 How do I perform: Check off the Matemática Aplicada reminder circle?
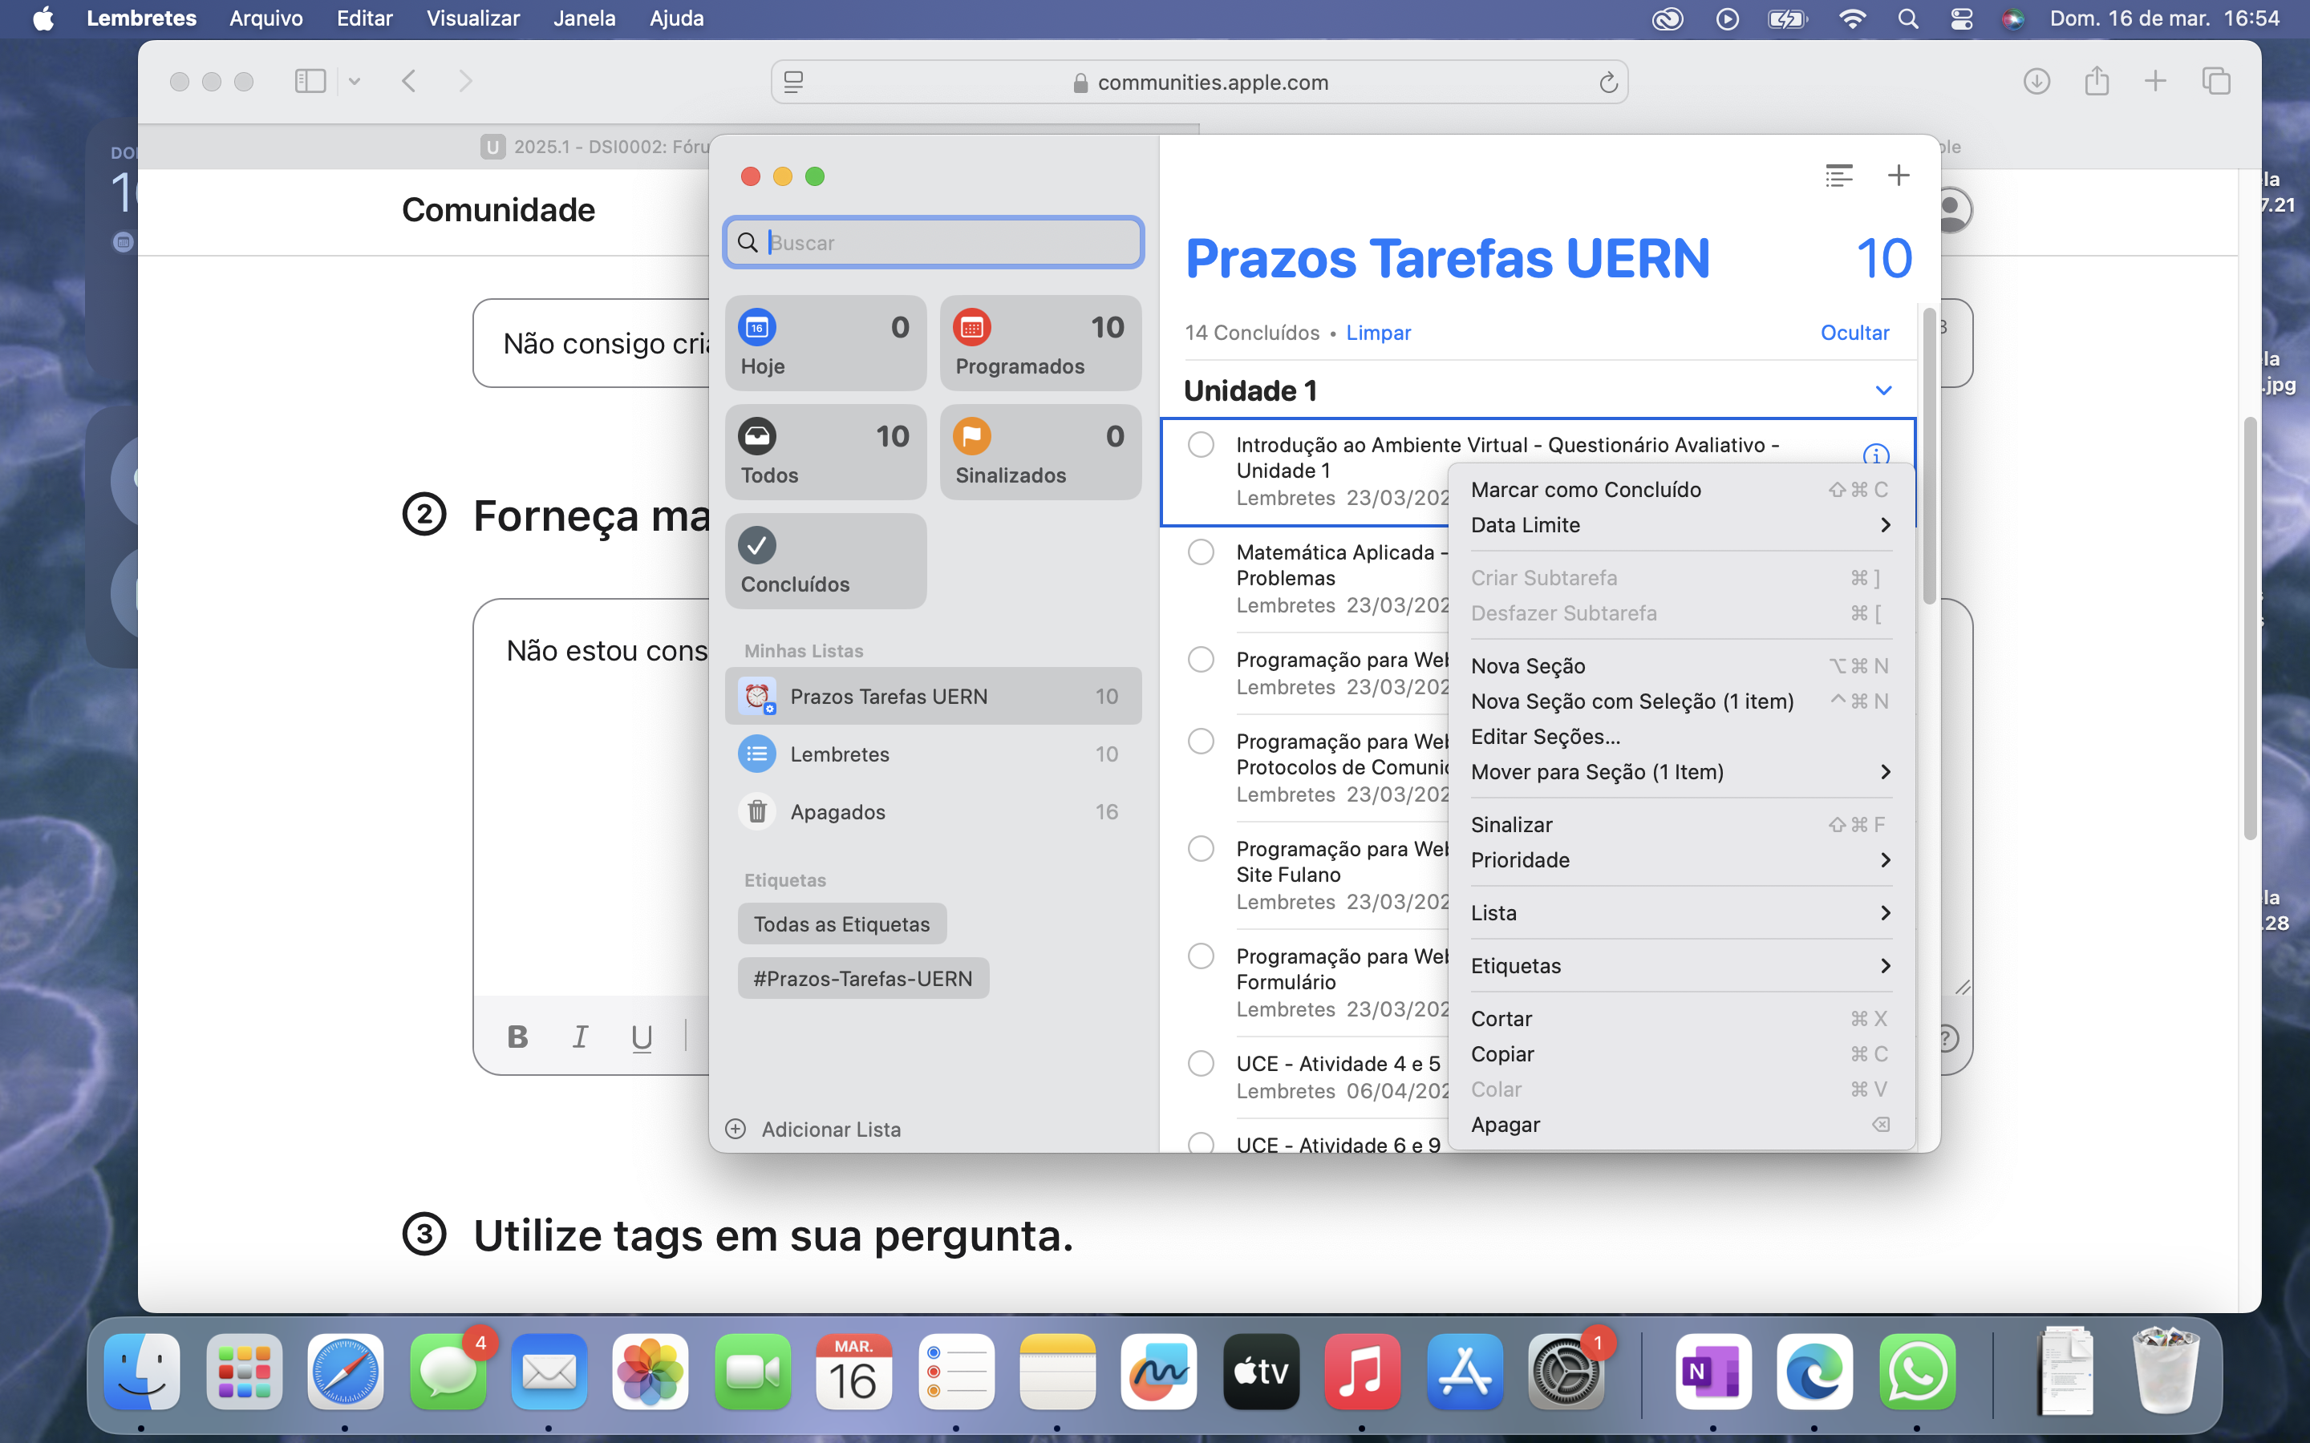click(1201, 552)
